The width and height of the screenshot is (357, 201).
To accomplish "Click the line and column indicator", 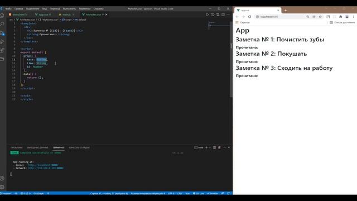I will 109,194.
